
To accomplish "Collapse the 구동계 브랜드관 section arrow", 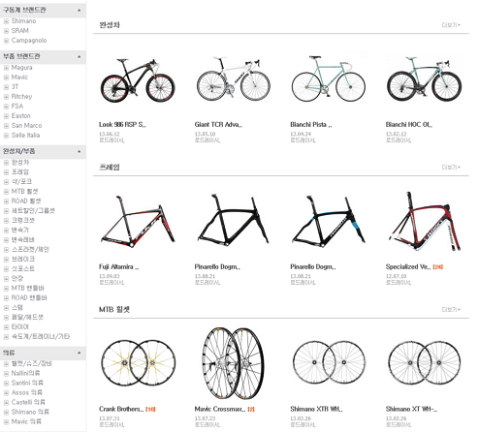I will click(x=80, y=11).
